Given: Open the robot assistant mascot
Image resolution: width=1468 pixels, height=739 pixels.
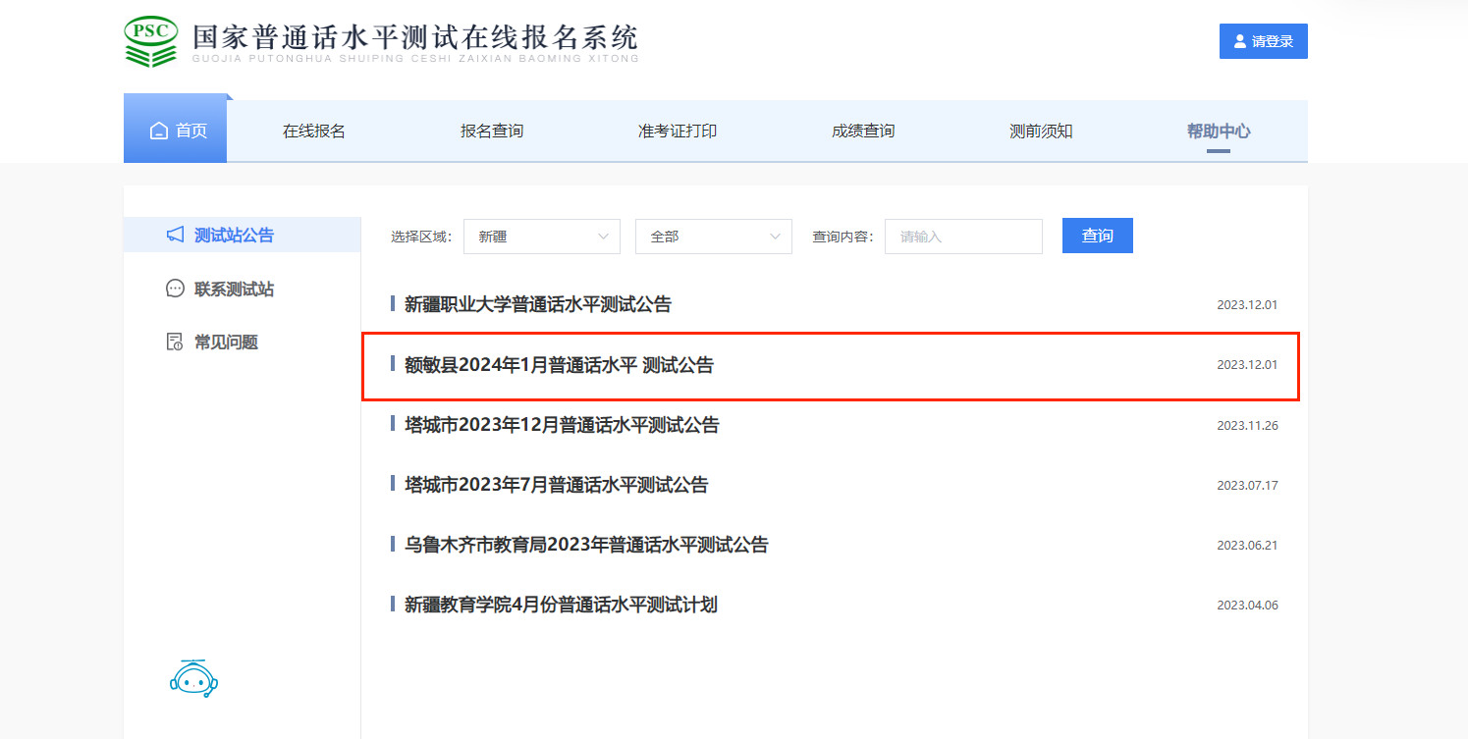Looking at the screenshot, I should (193, 678).
